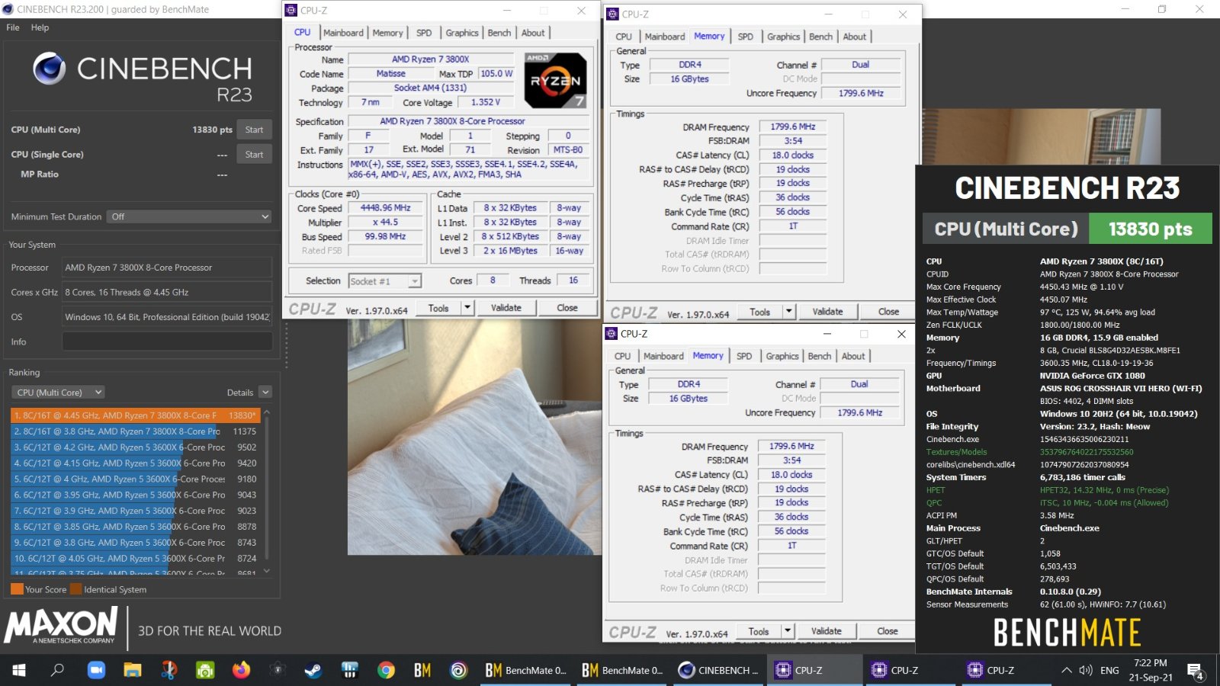Open Bench tab in CPU-Z CPU window
Screen dimensions: 1220x686
(499, 33)
